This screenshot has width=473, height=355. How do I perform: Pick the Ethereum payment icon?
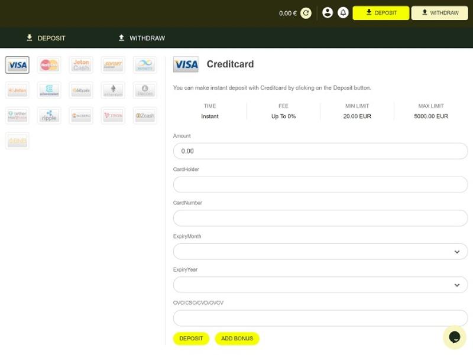(x=113, y=90)
